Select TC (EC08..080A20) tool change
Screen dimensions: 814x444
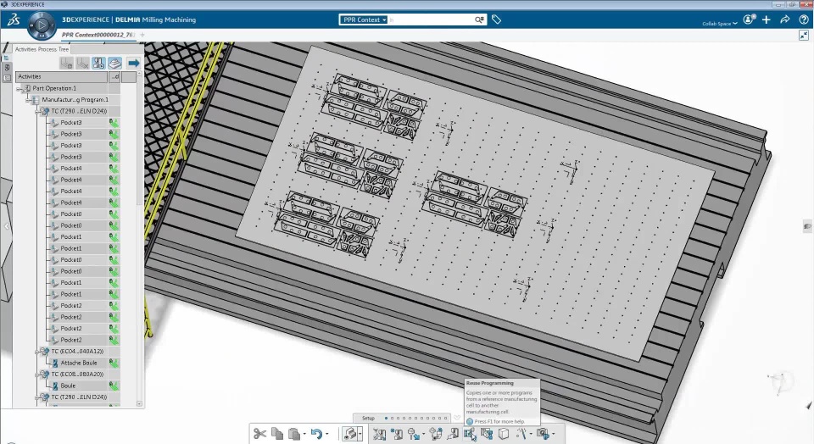point(77,375)
